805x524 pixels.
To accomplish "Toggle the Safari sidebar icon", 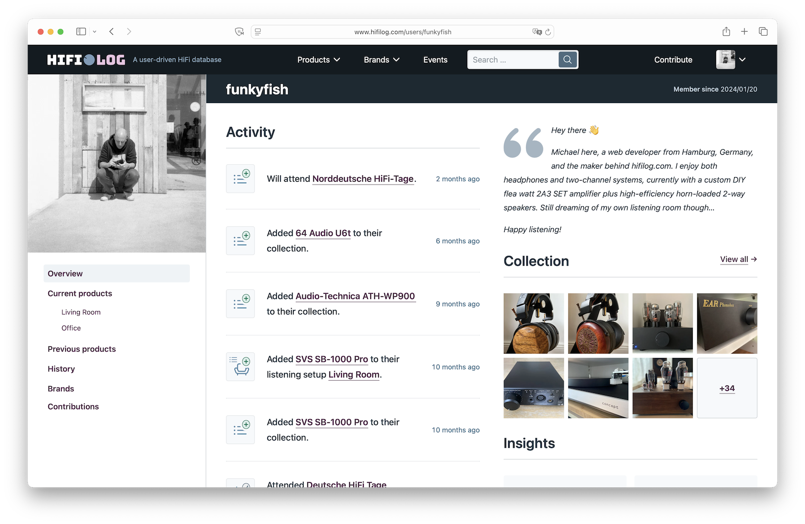I will pos(81,31).
